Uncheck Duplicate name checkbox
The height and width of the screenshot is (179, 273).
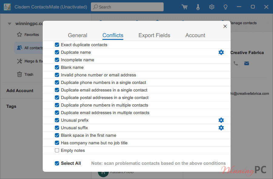pyautogui.click(x=57, y=52)
